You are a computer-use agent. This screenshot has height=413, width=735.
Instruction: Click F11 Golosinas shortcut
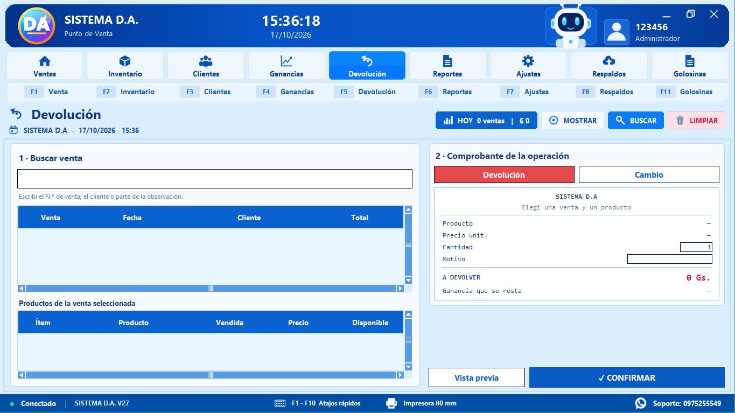click(684, 92)
